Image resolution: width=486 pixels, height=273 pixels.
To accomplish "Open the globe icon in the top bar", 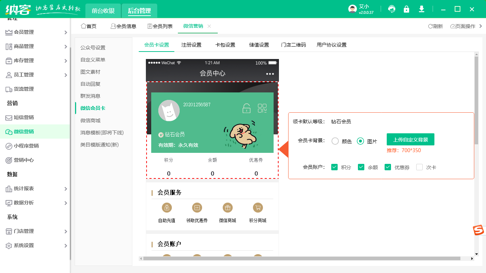I will (392, 9).
